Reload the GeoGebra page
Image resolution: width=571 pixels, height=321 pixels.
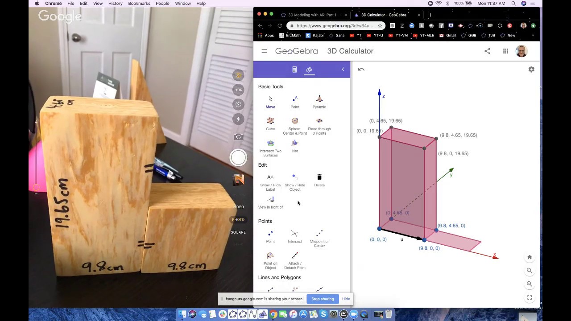click(280, 26)
